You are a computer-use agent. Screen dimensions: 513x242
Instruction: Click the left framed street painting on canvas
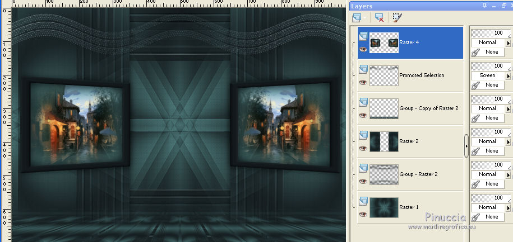click(76, 125)
